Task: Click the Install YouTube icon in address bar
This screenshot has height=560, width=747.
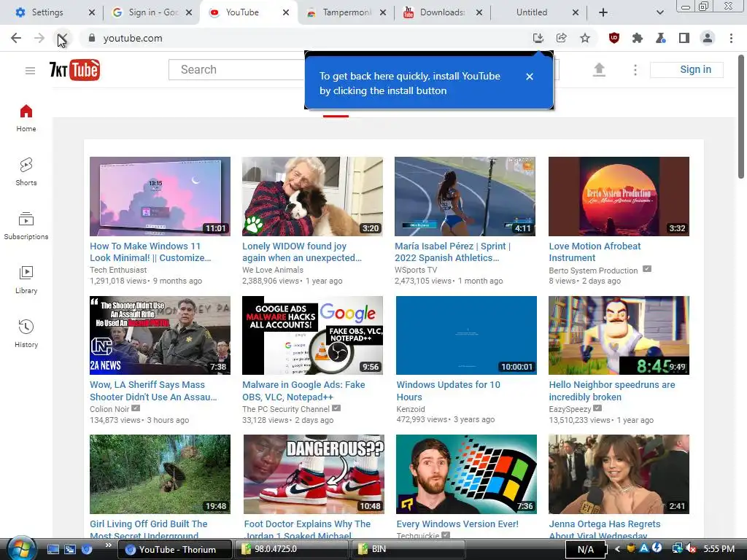Action: (538, 38)
